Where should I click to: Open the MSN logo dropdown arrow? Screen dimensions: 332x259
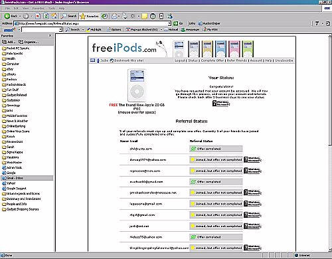click(x=19, y=29)
